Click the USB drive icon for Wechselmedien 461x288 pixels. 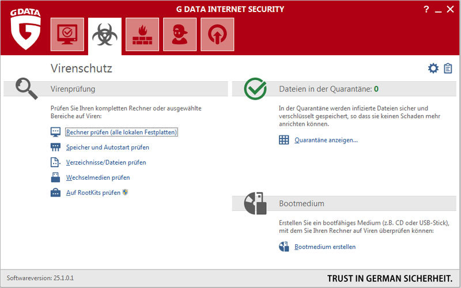(x=55, y=177)
